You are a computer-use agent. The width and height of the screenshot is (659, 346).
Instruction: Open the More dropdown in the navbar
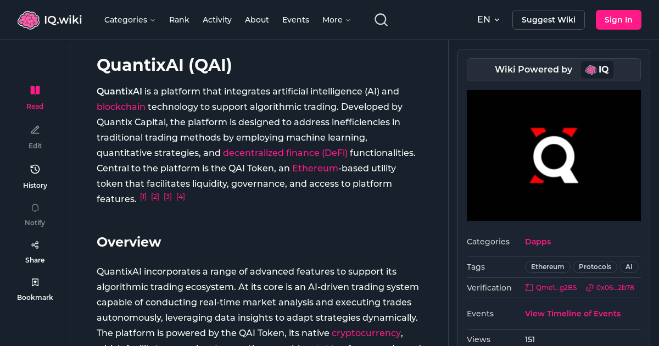pyautogui.click(x=336, y=20)
